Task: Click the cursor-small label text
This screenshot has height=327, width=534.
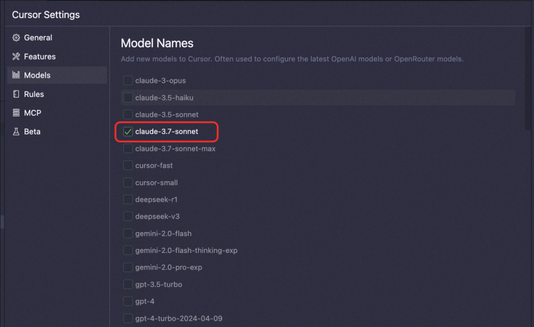Action: tap(156, 183)
